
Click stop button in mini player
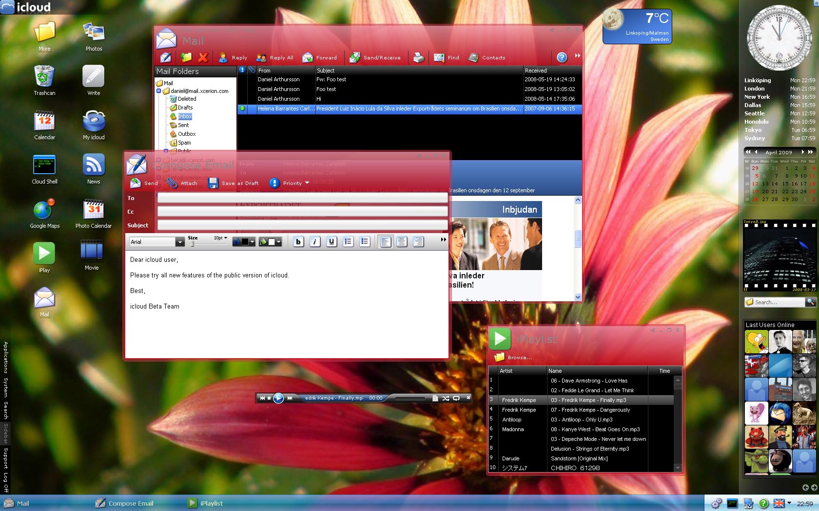point(269,398)
